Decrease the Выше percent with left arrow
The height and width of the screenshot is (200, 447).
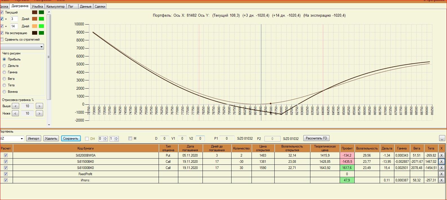(15, 106)
